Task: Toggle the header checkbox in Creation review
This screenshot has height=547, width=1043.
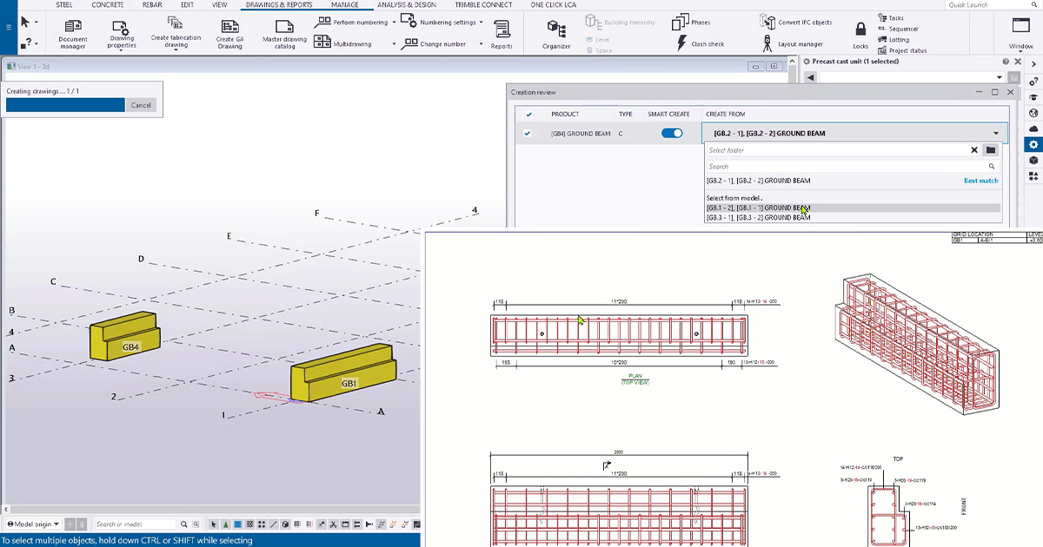Action: point(530,114)
